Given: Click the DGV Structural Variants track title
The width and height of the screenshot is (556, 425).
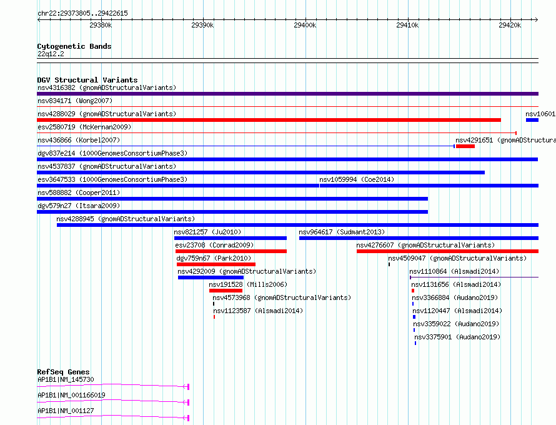Looking at the screenshot, I should (x=87, y=80).
